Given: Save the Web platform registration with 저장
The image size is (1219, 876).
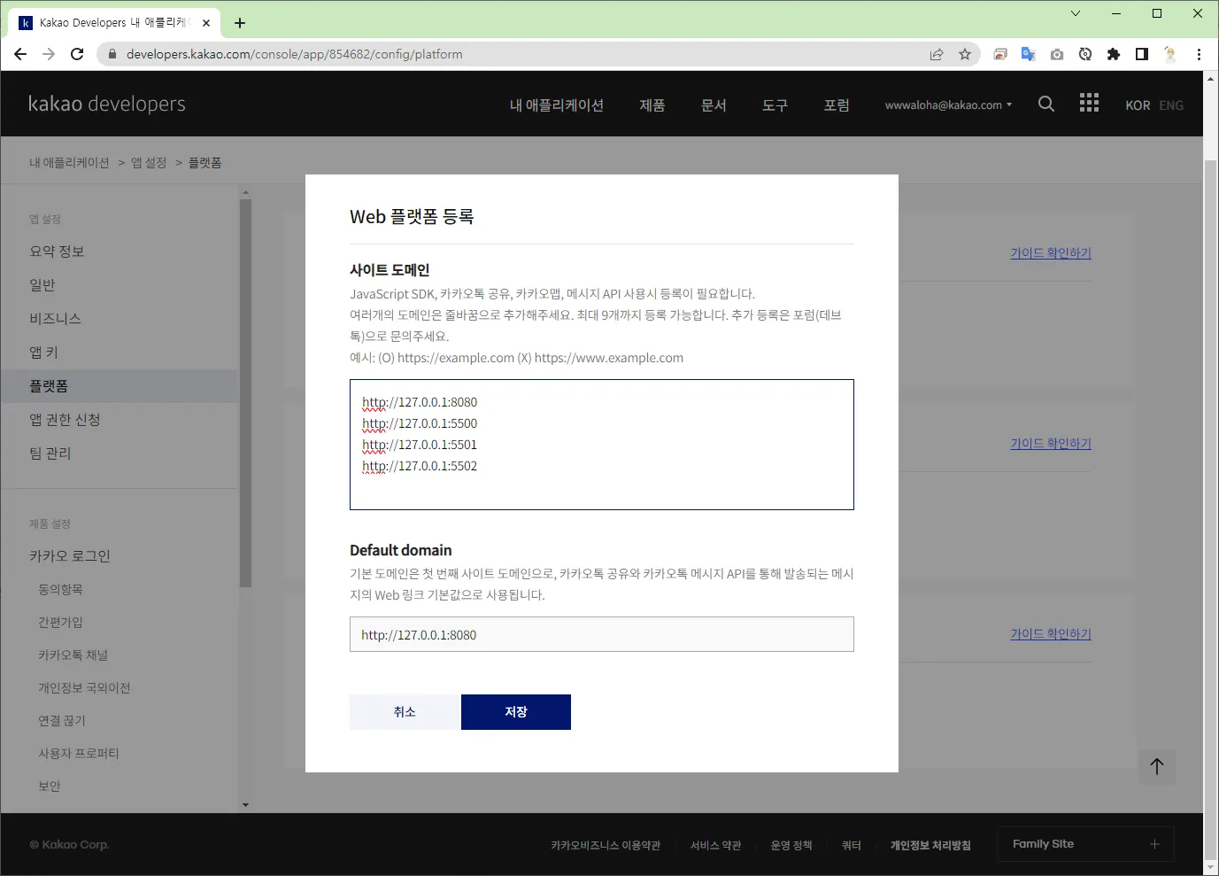Looking at the screenshot, I should pos(516,712).
